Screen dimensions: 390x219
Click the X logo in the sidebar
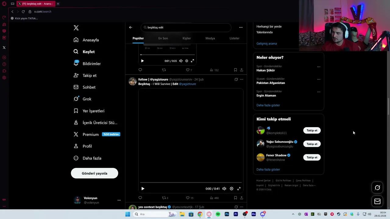coord(76,28)
